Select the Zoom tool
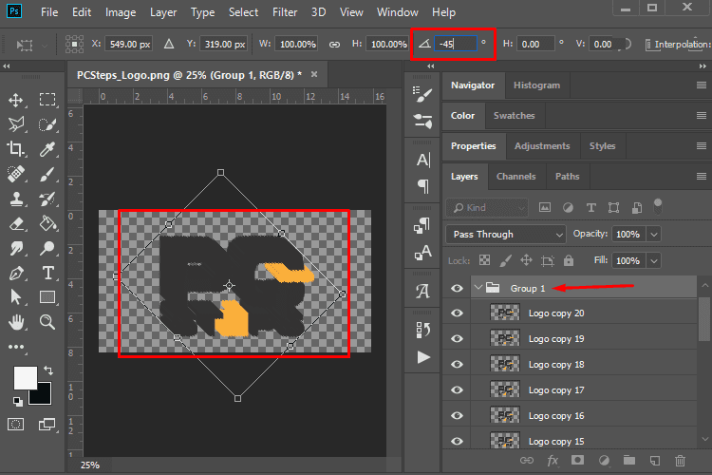 coord(47,322)
